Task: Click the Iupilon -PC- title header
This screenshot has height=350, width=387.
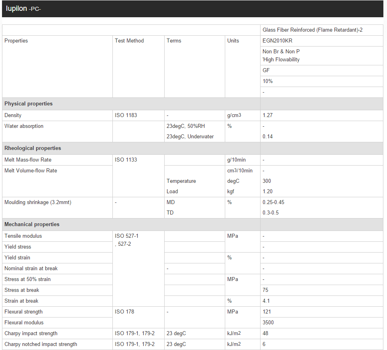Action: pyautogui.click(x=23, y=9)
